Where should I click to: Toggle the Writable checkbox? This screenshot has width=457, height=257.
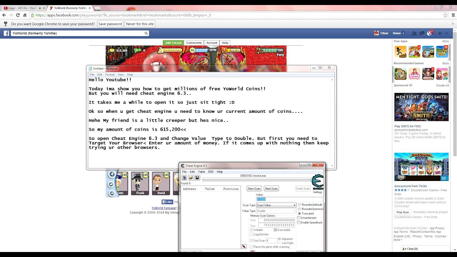coord(251,230)
